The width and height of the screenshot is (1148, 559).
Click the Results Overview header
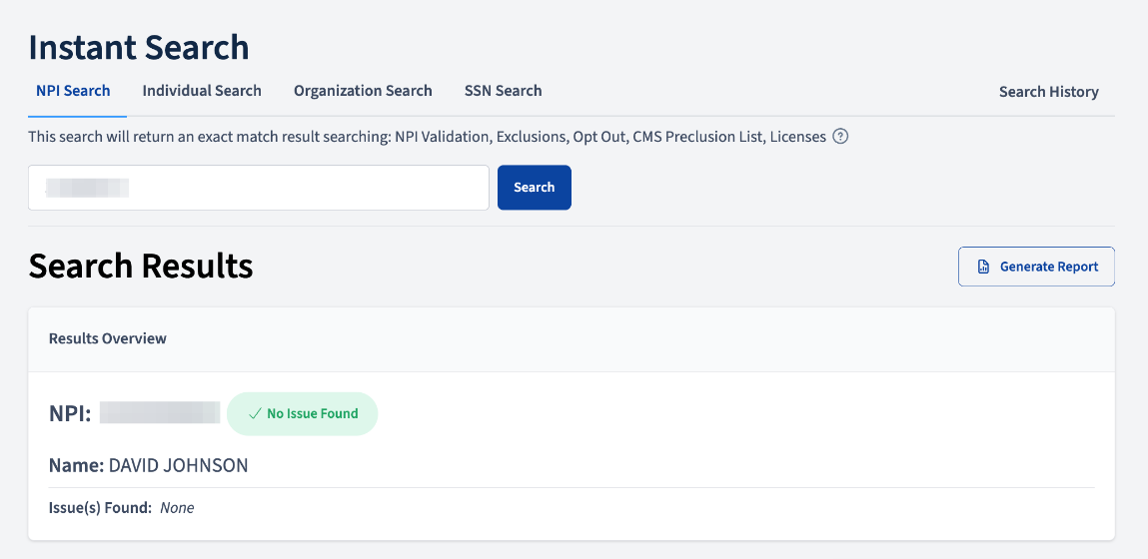point(108,338)
